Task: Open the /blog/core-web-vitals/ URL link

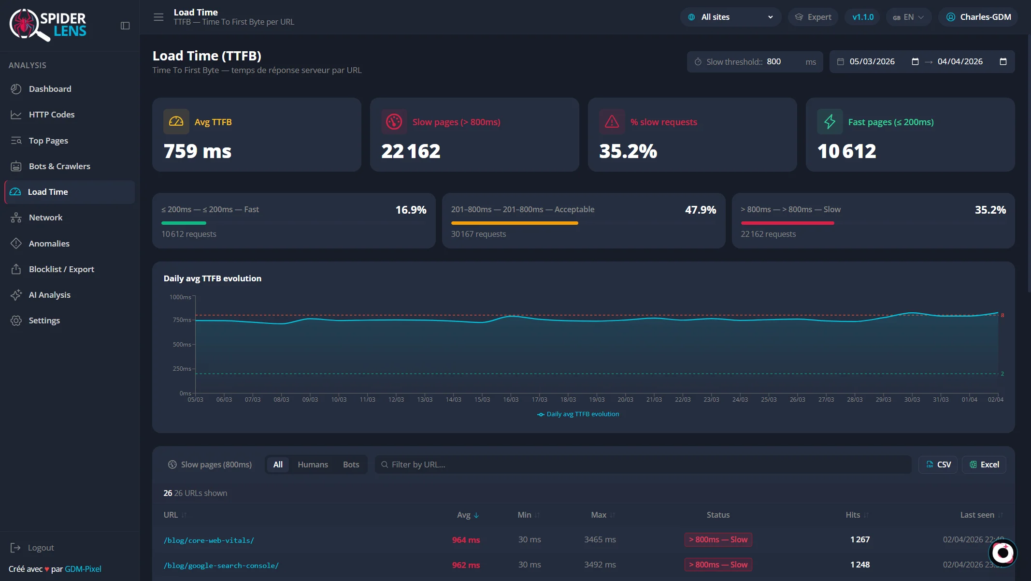Action: pyautogui.click(x=209, y=540)
